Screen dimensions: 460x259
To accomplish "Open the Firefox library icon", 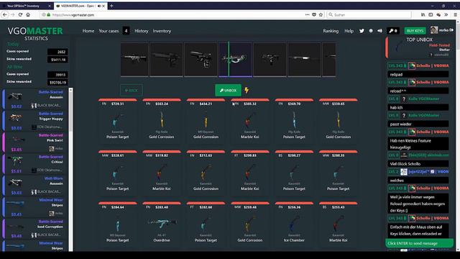I will tap(423, 14).
